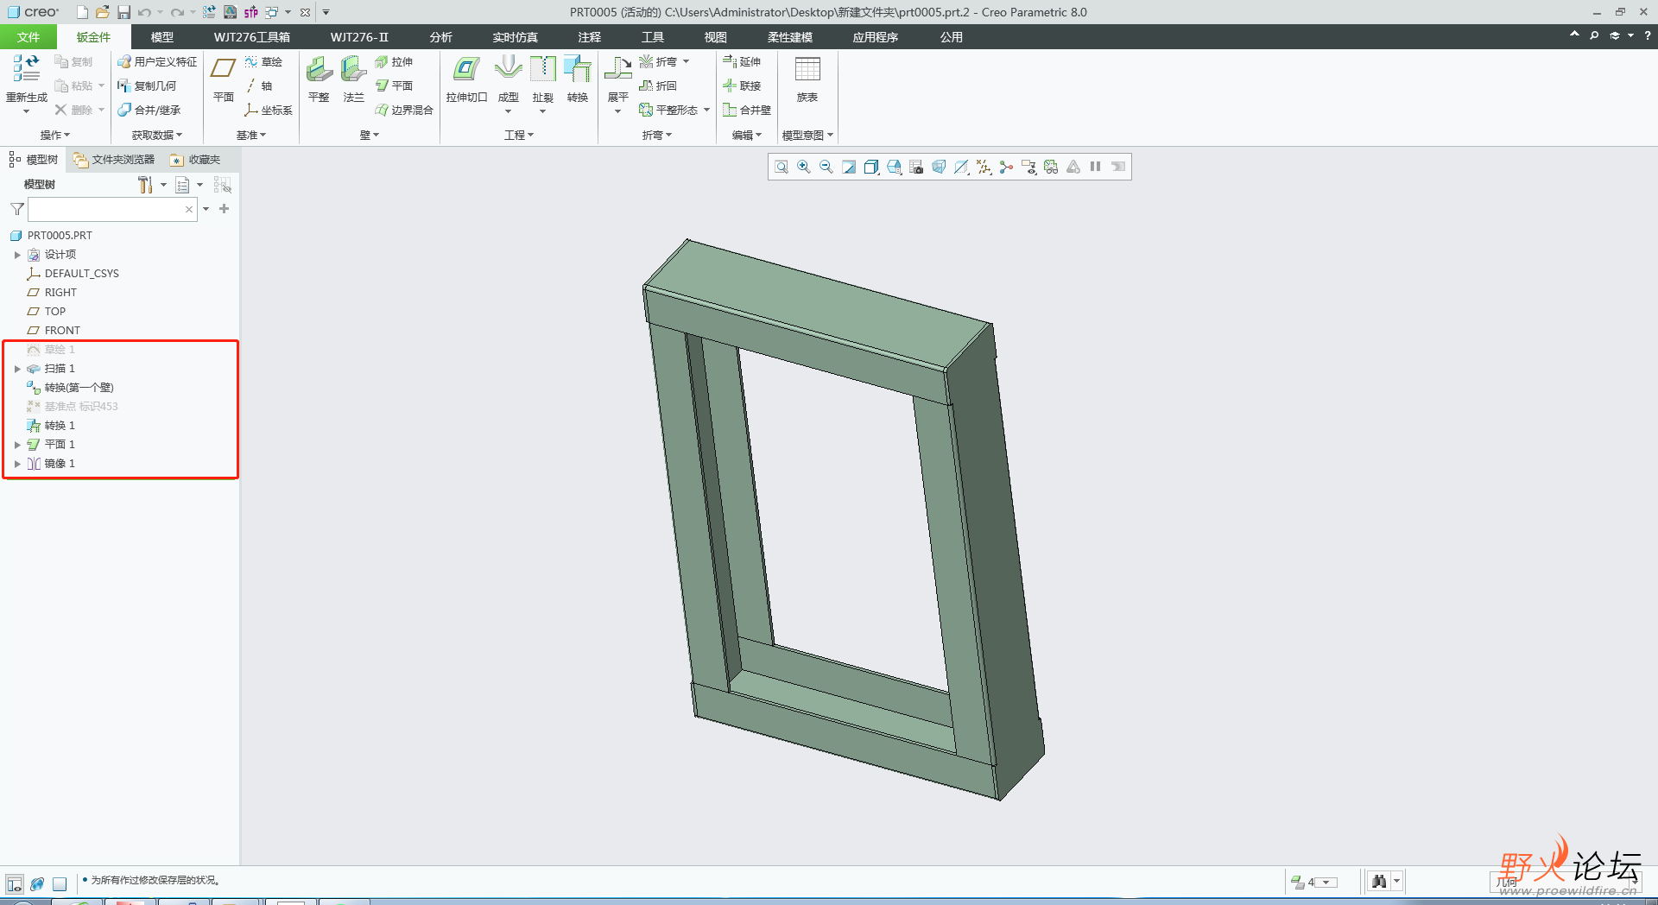Select the FRONT datum plane in tree

(62, 331)
